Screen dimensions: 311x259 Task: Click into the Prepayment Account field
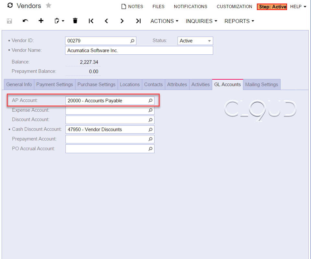click(x=110, y=139)
